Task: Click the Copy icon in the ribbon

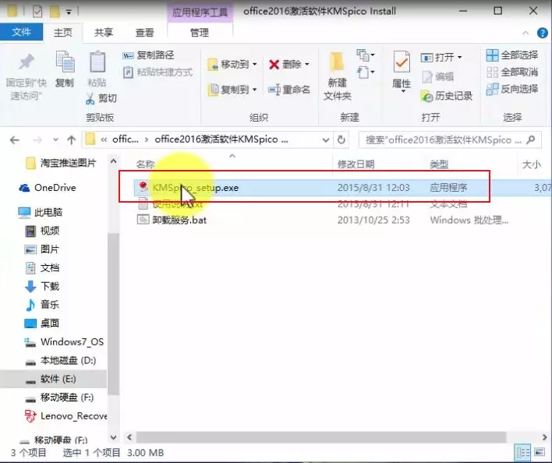Action: coord(65,62)
